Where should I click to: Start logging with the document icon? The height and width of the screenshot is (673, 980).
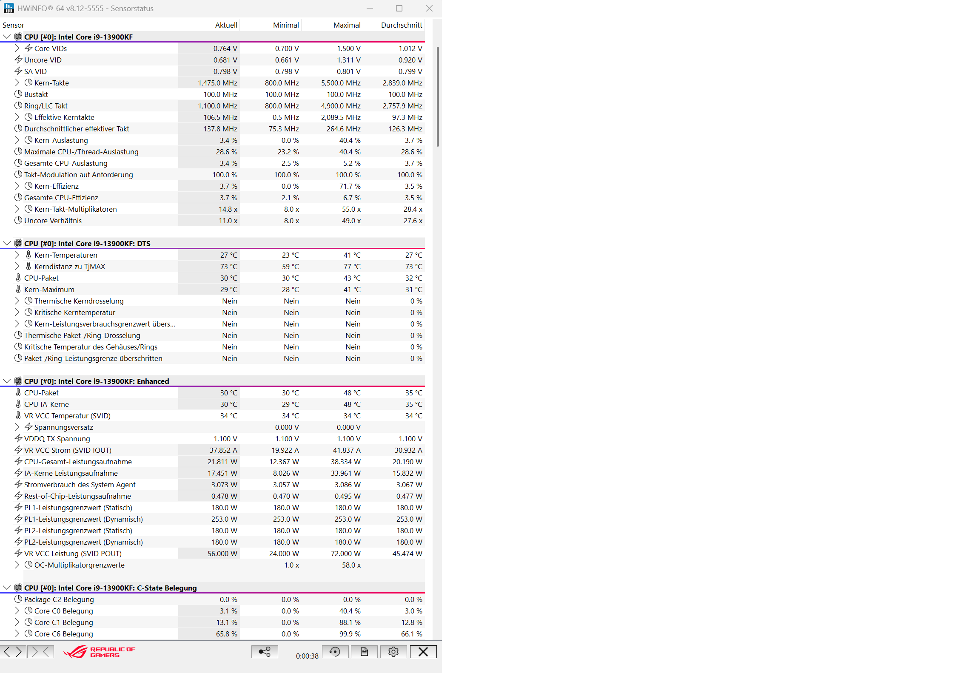(x=364, y=652)
